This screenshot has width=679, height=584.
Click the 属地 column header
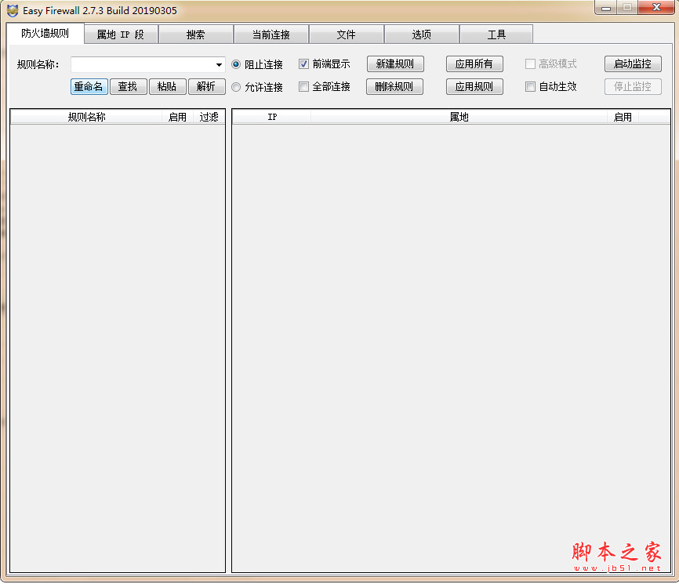tap(459, 117)
